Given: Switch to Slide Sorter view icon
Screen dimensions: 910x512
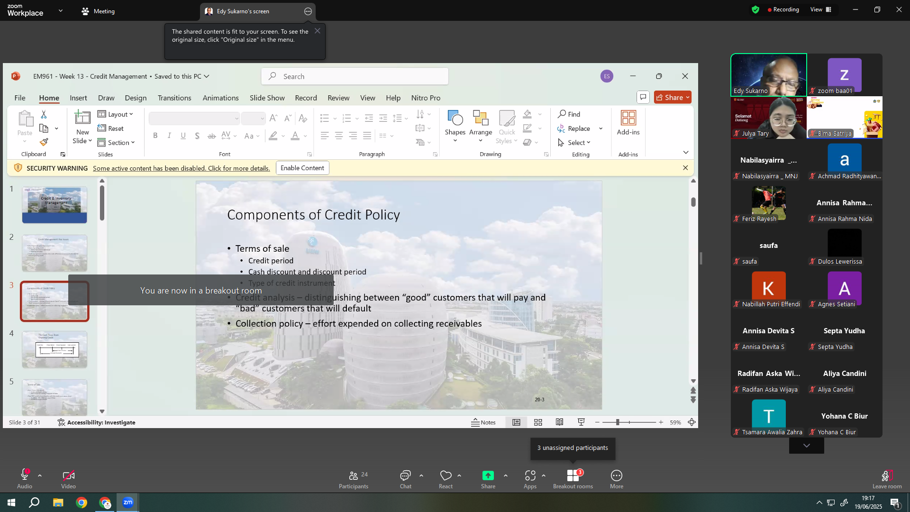Looking at the screenshot, I should [x=538, y=422].
